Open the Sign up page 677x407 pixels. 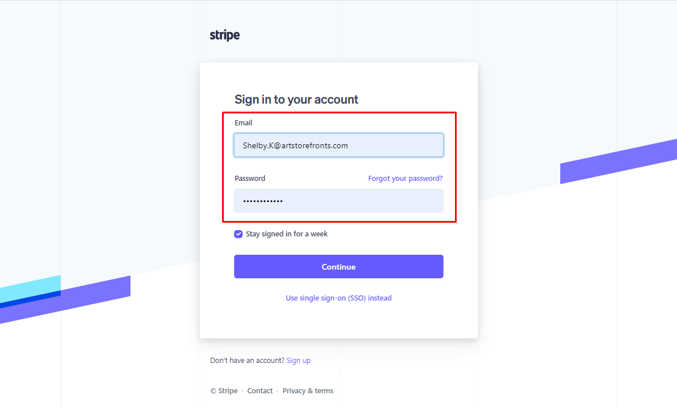pos(298,360)
